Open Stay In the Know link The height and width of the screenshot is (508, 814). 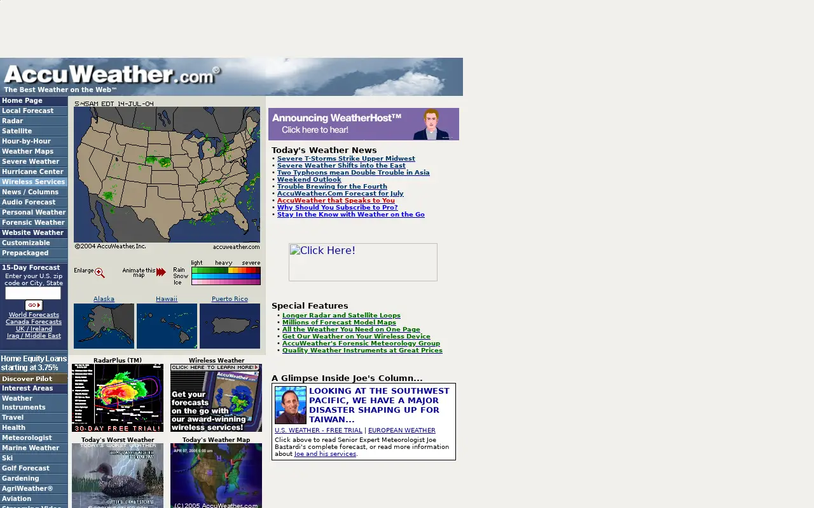[x=350, y=215]
